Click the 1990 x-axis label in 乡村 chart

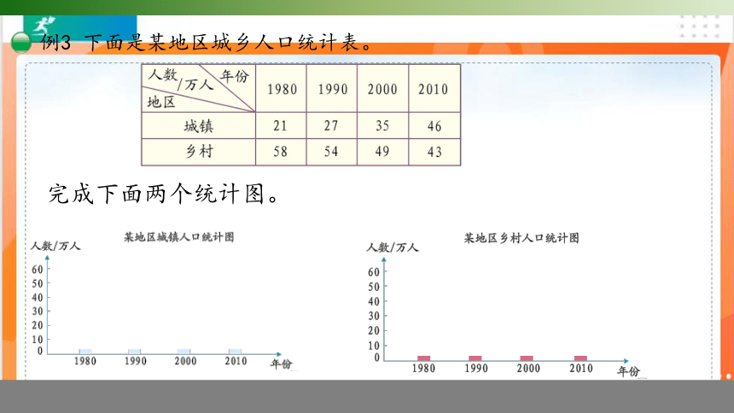tap(476, 368)
